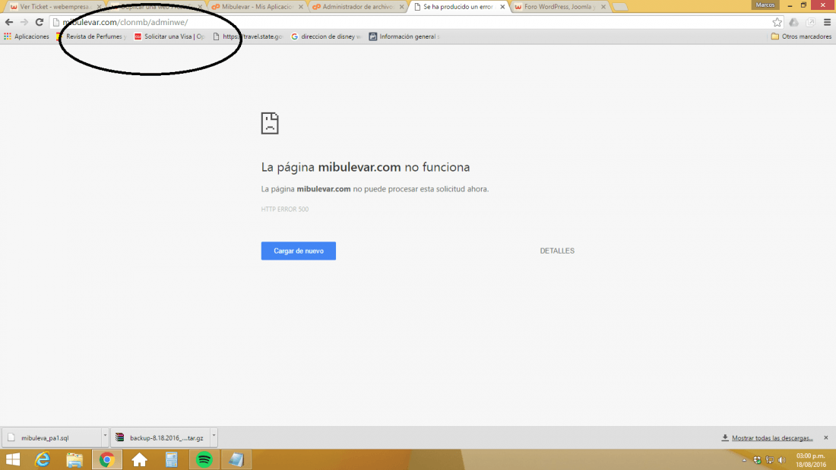Expand the mibuleva_pa1.sql download options arrow
This screenshot has height=470, width=836.
pyautogui.click(x=105, y=436)
